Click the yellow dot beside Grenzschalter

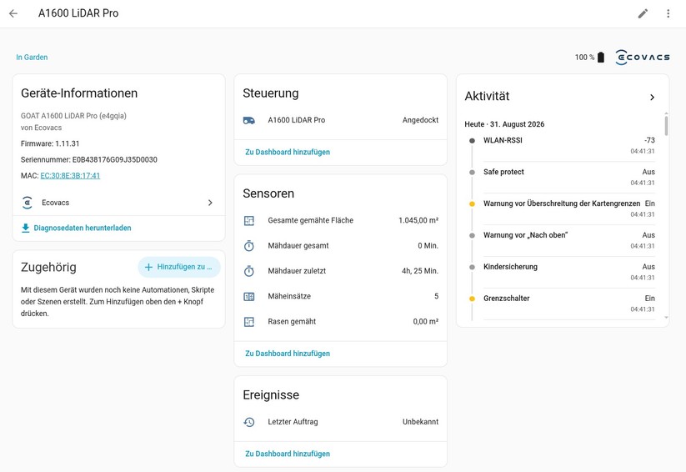tap(472, 299)
